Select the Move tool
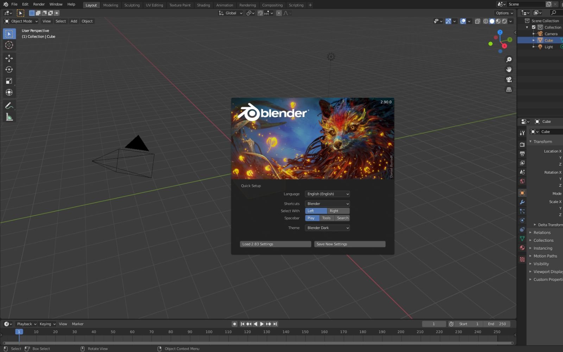 [x=9, y=58]
